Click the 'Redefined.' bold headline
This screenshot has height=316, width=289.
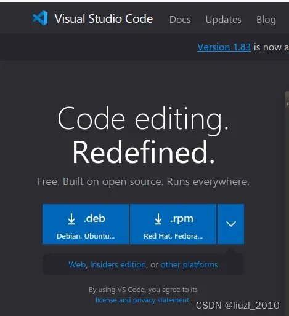point(144,152)
